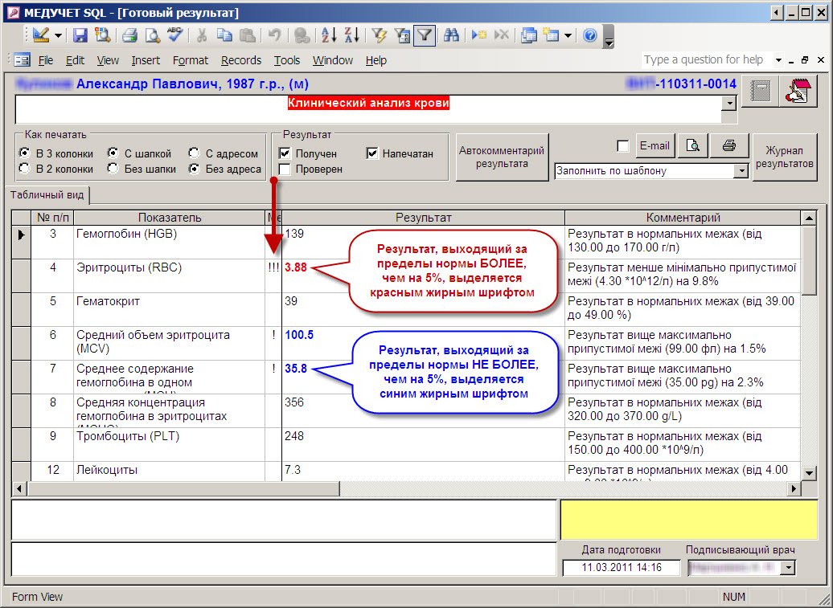Open the Insert menu
Screen dimensions: 833x608
click(x=146, y=60)
